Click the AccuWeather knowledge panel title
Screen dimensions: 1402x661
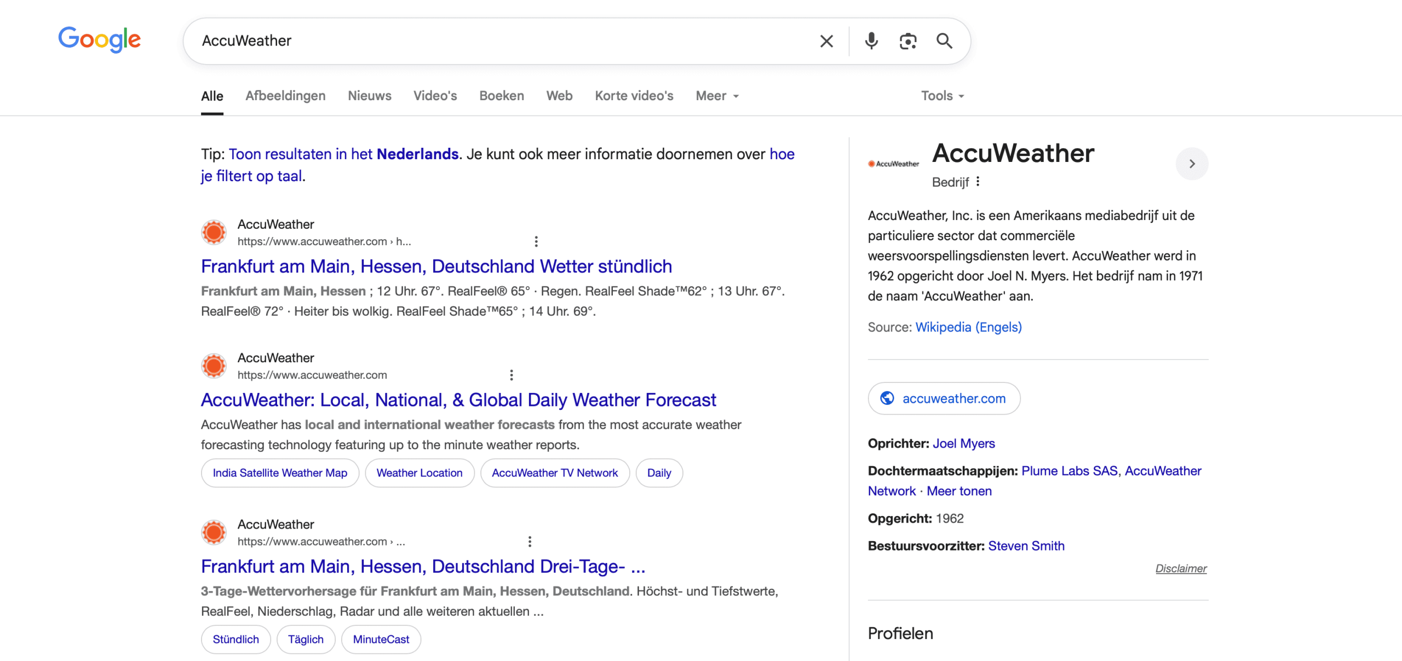point(1013,153)
